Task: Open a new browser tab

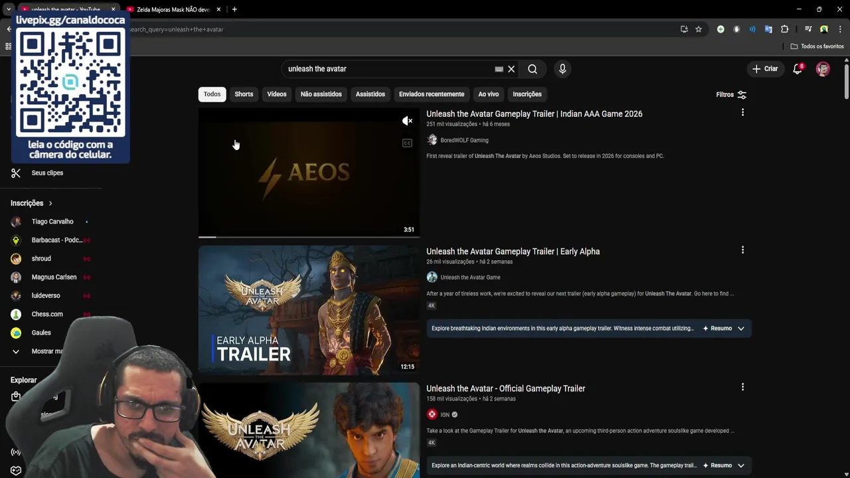Action: (234, 9)
